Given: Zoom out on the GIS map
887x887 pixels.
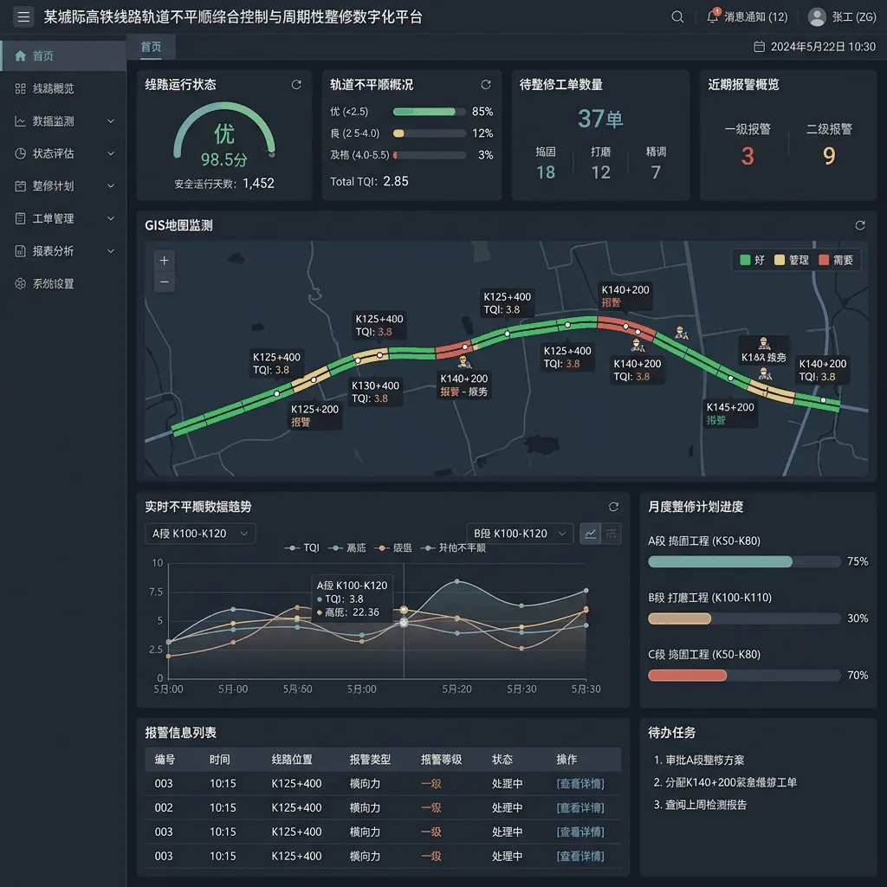Looking at the screenshot, I should pyautogui.click(x=164, y=282).
